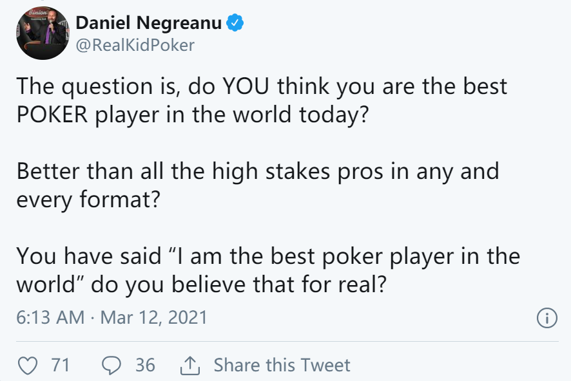This screenshot has height=381, width=571.
Task: Reply using the speech bubble icon
Action: (111, 366)
